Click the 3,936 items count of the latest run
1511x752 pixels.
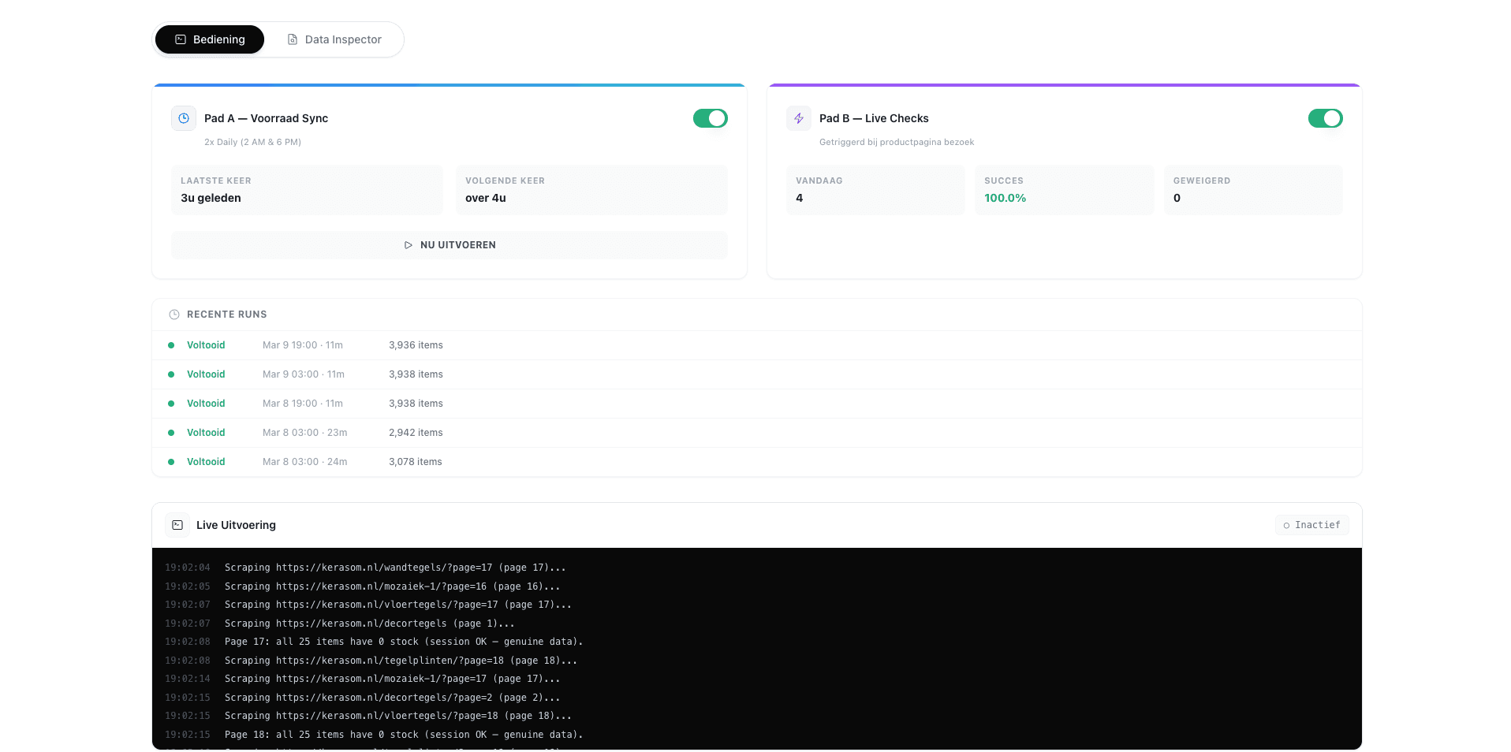416,344
